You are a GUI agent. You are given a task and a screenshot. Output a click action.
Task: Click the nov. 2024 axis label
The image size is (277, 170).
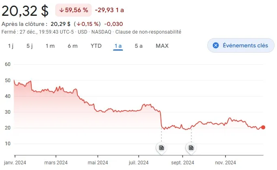click(225, 163)
